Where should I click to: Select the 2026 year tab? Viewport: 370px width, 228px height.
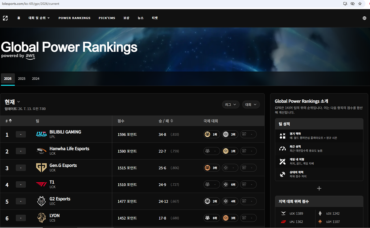pyautogui.click(x=8, y=79)
